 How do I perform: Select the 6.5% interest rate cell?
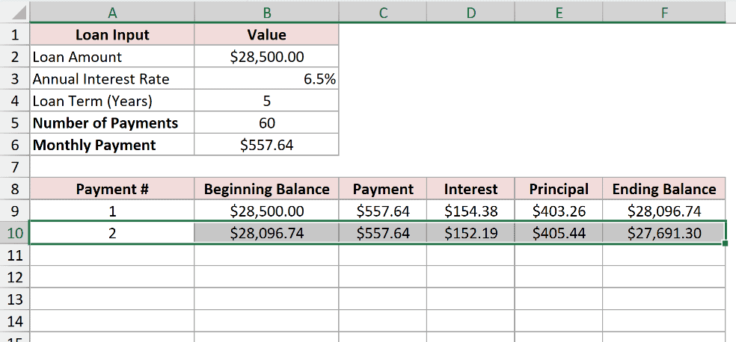(x=266, y=78)
